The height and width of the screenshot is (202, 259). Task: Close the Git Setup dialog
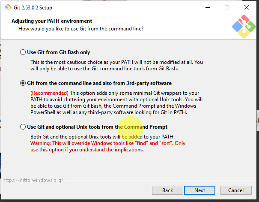(x=247, y=7)
